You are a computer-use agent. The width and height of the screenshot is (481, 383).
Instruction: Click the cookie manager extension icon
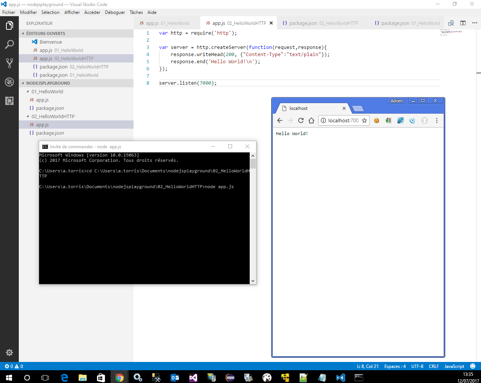pos(376,120)
